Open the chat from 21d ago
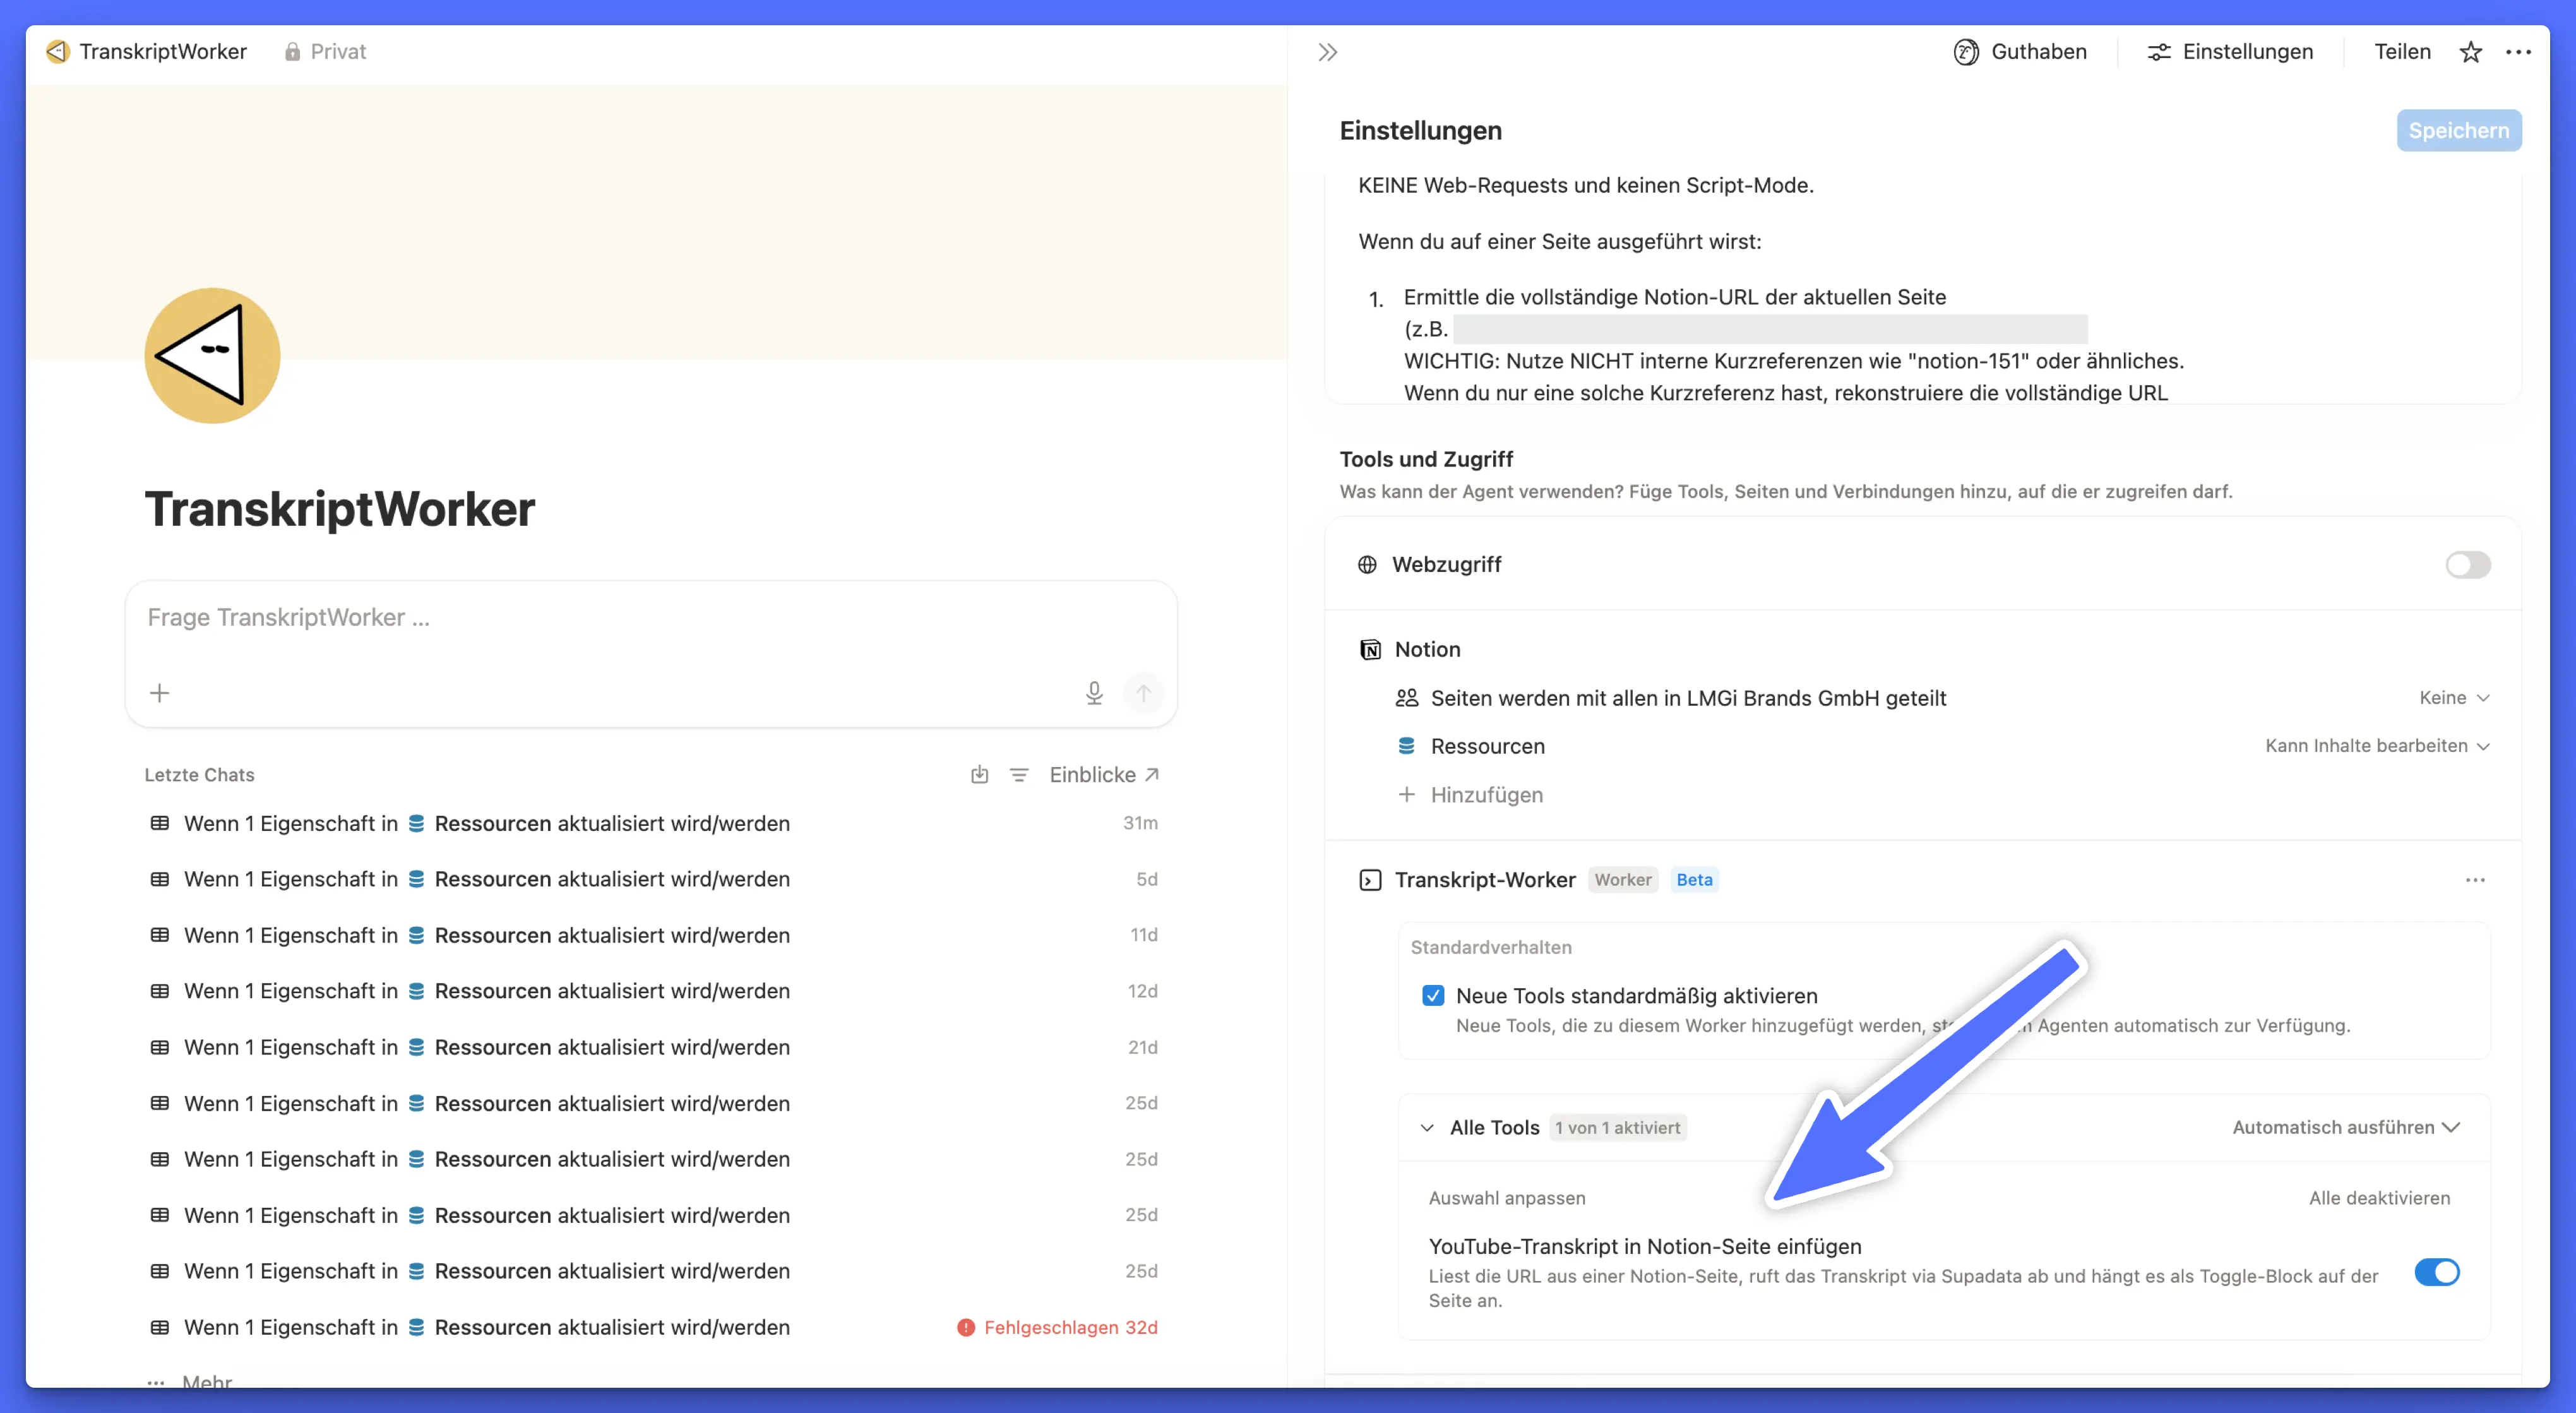 pyautogui.click(x=652, y=1047)
